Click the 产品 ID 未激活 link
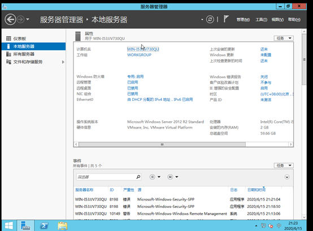Screen dimensions: 313x231 (x=266, y=100)
